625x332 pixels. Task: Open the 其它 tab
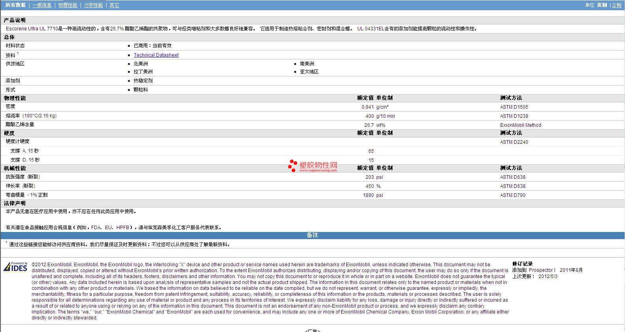click(x=114, y=5)
